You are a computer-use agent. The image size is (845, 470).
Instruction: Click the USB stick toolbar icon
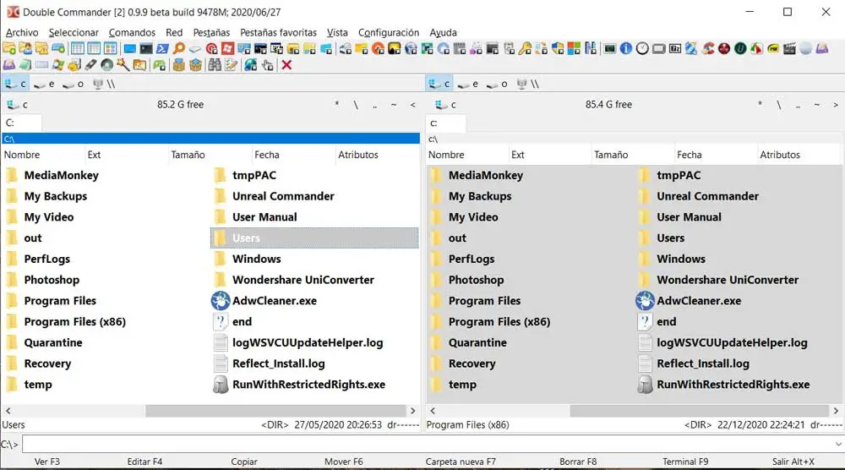pos(90,65)
